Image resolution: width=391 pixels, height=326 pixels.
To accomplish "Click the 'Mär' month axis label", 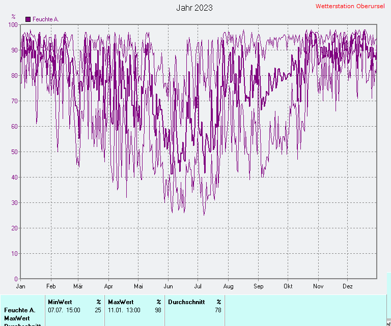I will (78, 286).
